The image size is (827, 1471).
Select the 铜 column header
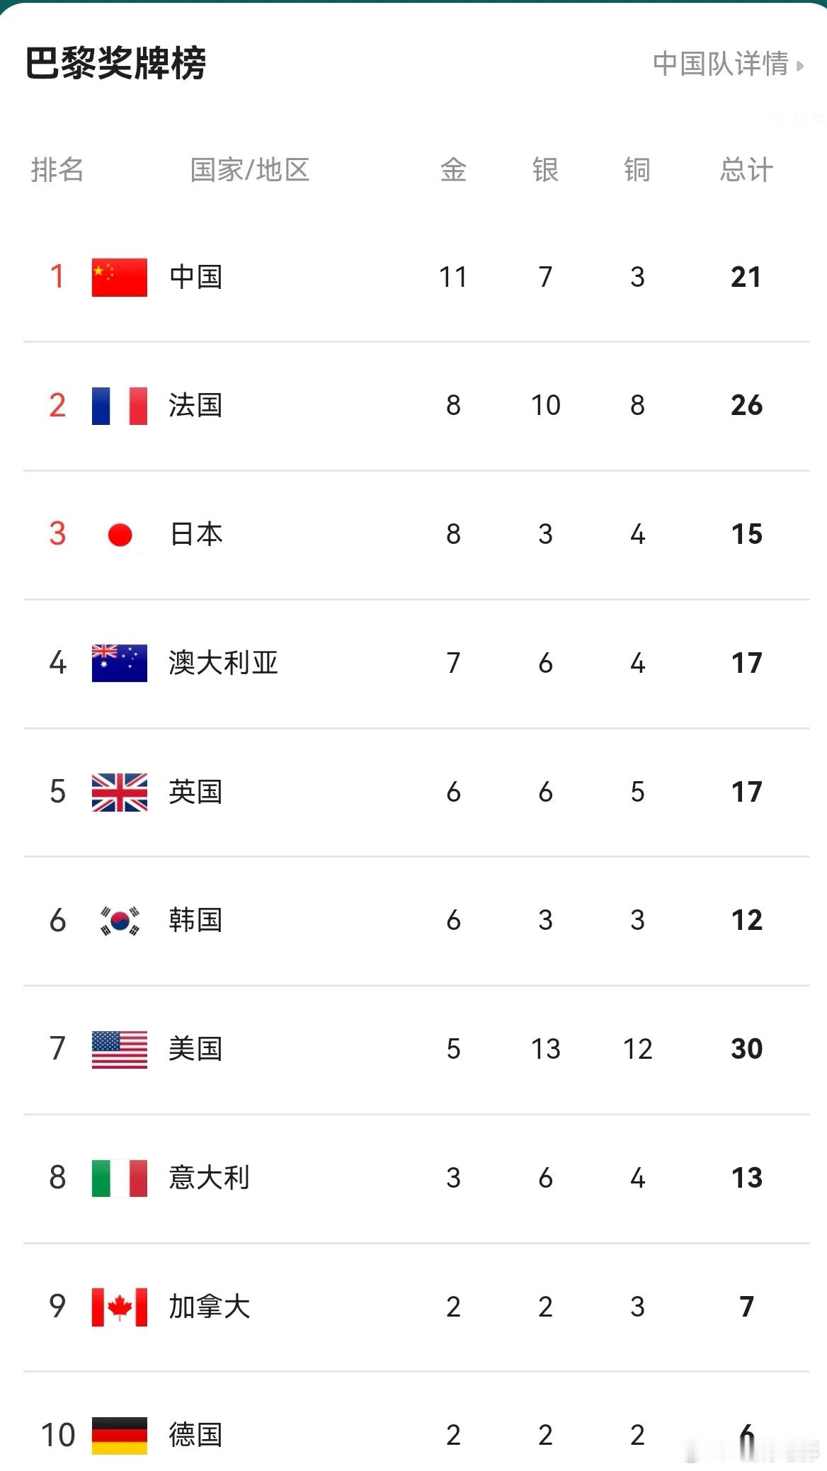pyautogui.click(x=637, y=170)
